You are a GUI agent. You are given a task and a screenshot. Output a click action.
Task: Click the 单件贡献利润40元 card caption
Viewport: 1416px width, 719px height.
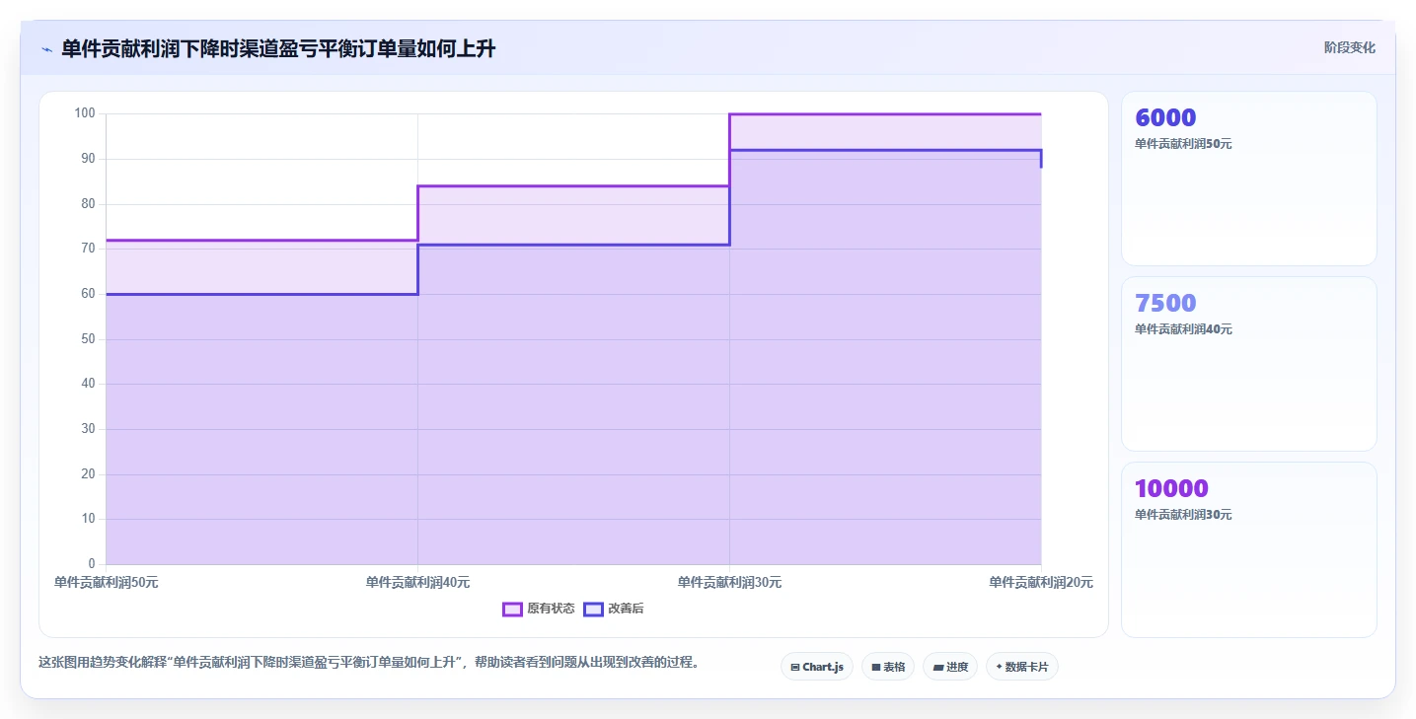[1183, 329]
